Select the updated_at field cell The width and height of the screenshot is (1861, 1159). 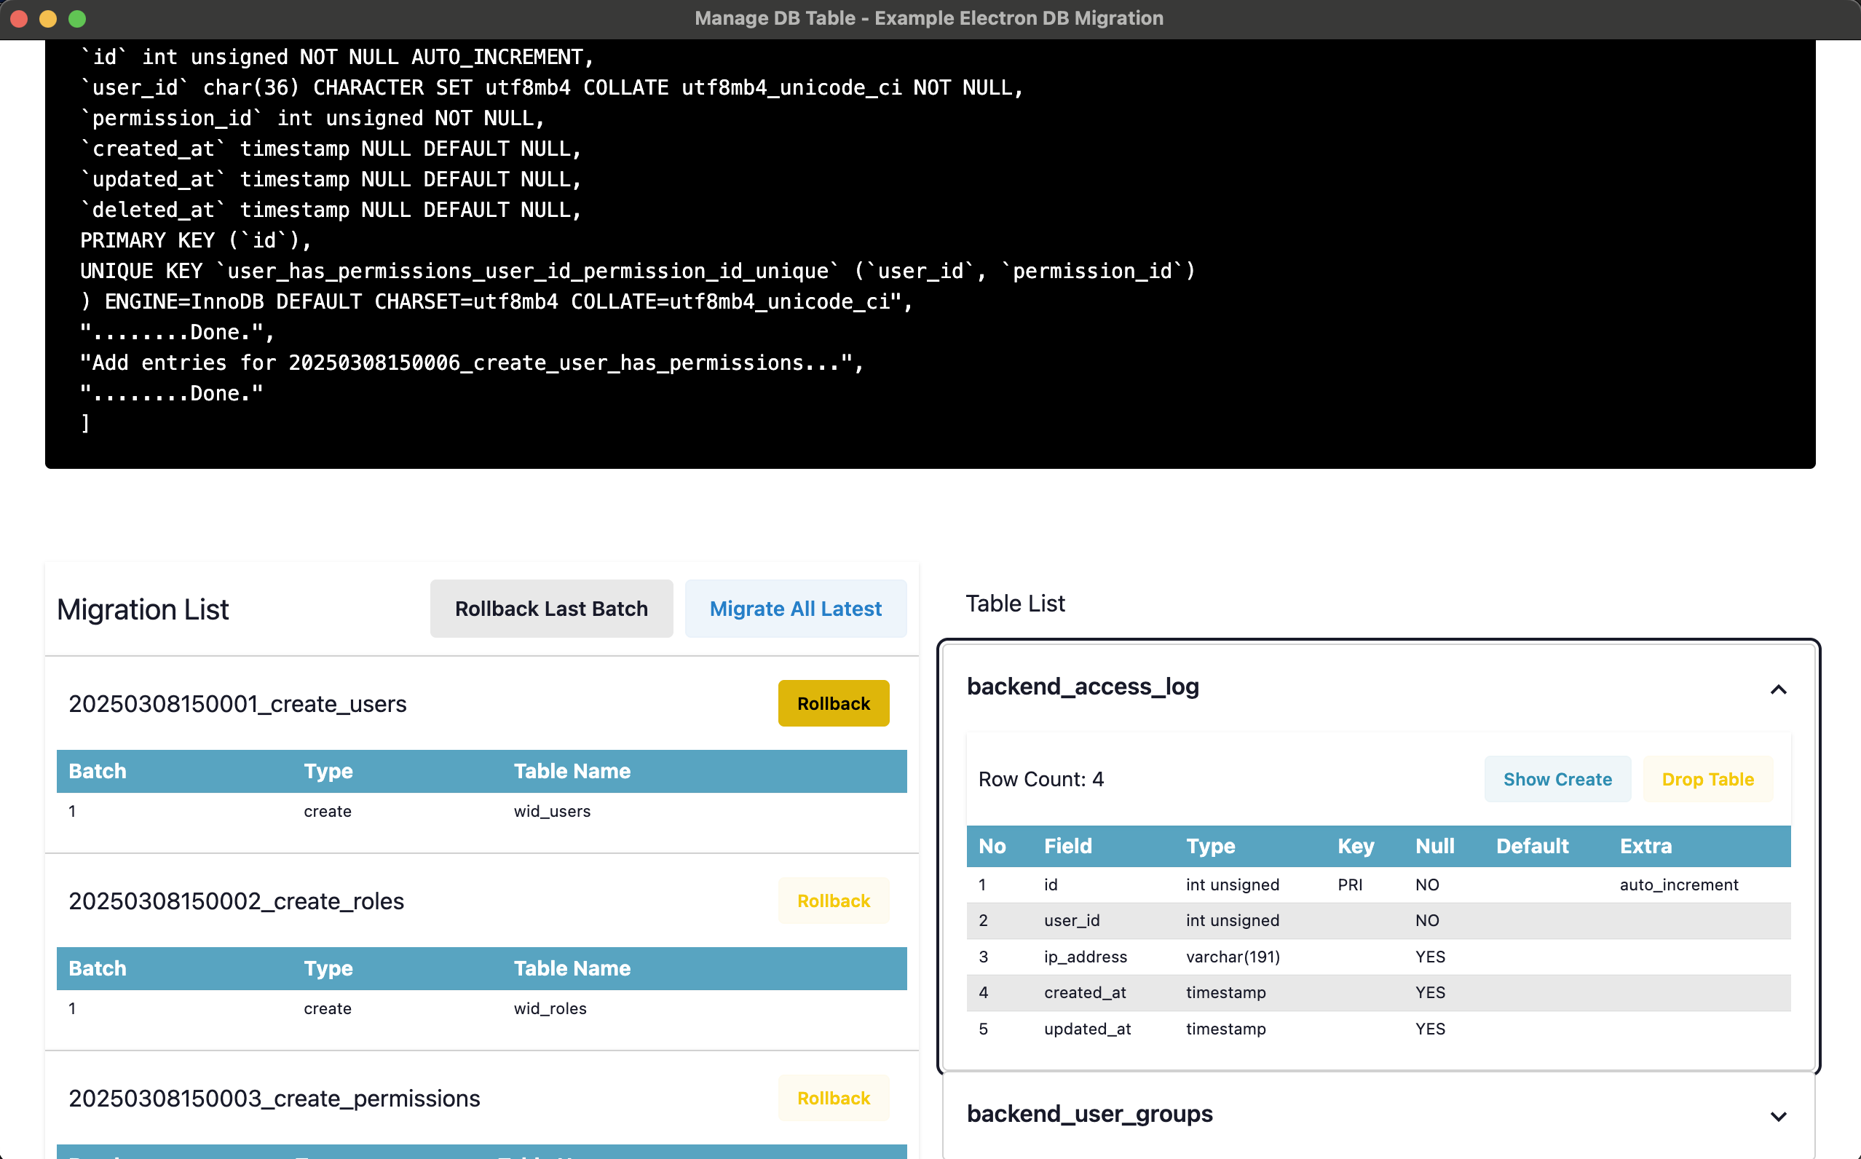[1087, 1029]
